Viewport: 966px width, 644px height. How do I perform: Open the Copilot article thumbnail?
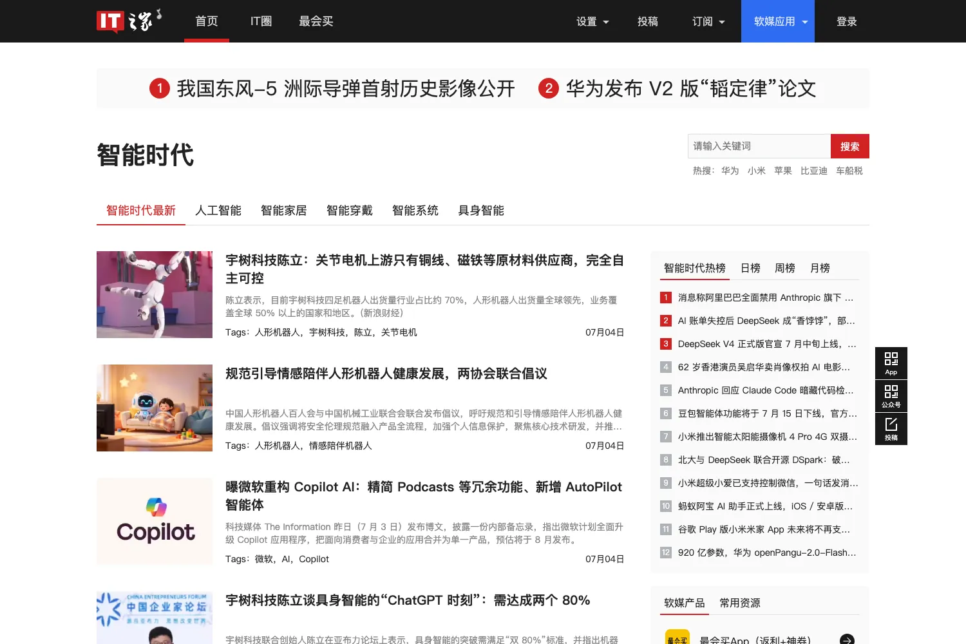(155, 521)
